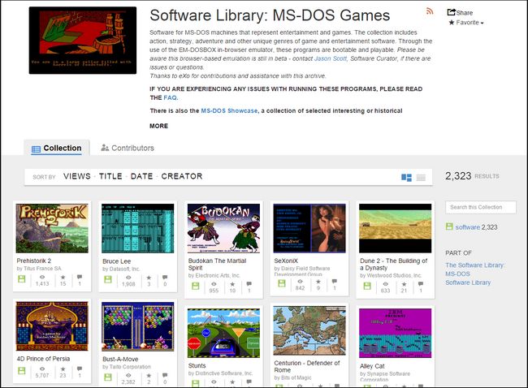This screenshot has height=388, width=528.
Task: Open the Centurion map thumbnail
Action: point(309,330)
